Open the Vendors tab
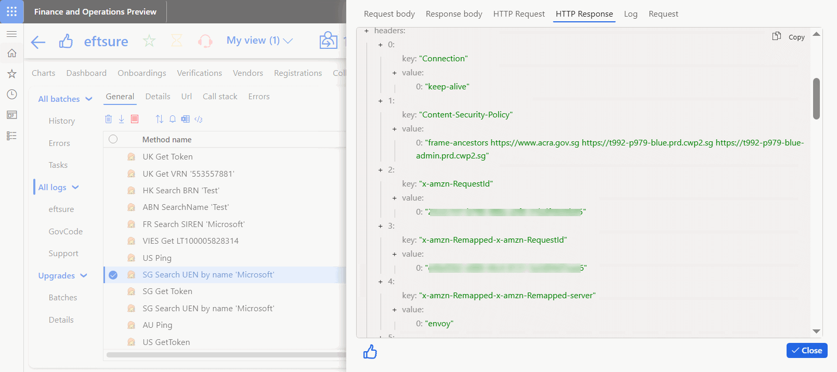837x372 pixels. 248,73
